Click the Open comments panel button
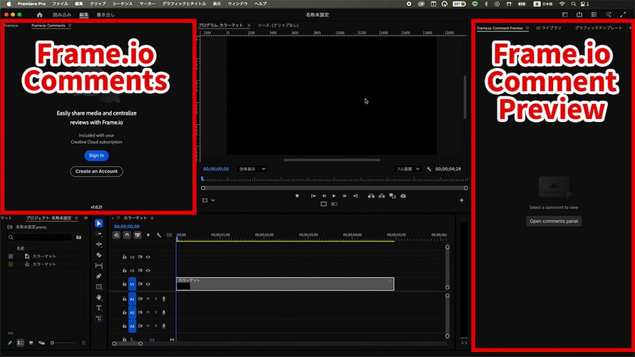This screenshot has width=635, height=357. click(x=553, y=221)
